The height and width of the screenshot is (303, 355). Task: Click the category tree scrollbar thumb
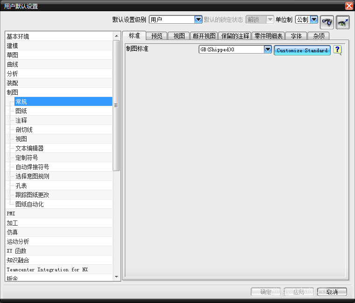[116, 105]
